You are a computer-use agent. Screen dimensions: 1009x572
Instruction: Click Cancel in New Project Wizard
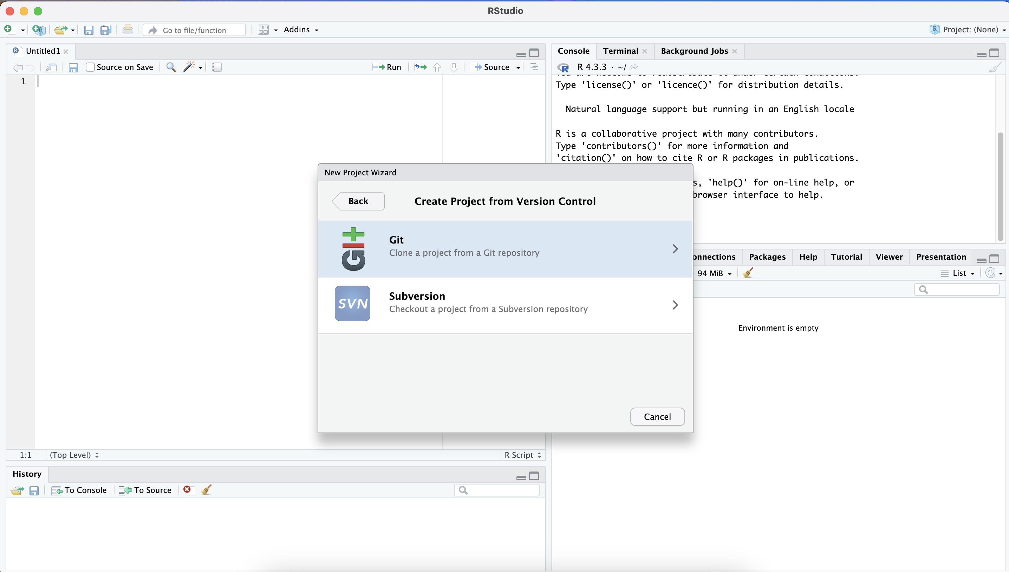click(657, 417)
